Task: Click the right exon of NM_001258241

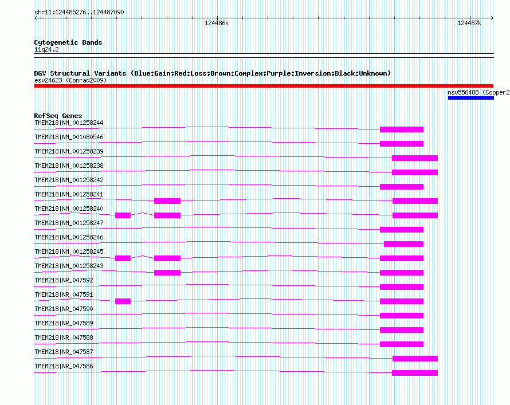Action: [415, 201]
